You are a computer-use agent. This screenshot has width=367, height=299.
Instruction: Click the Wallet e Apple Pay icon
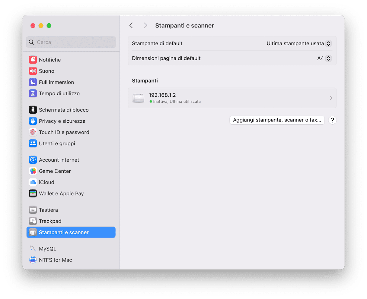pyautogui.click(x=33, y=194)
